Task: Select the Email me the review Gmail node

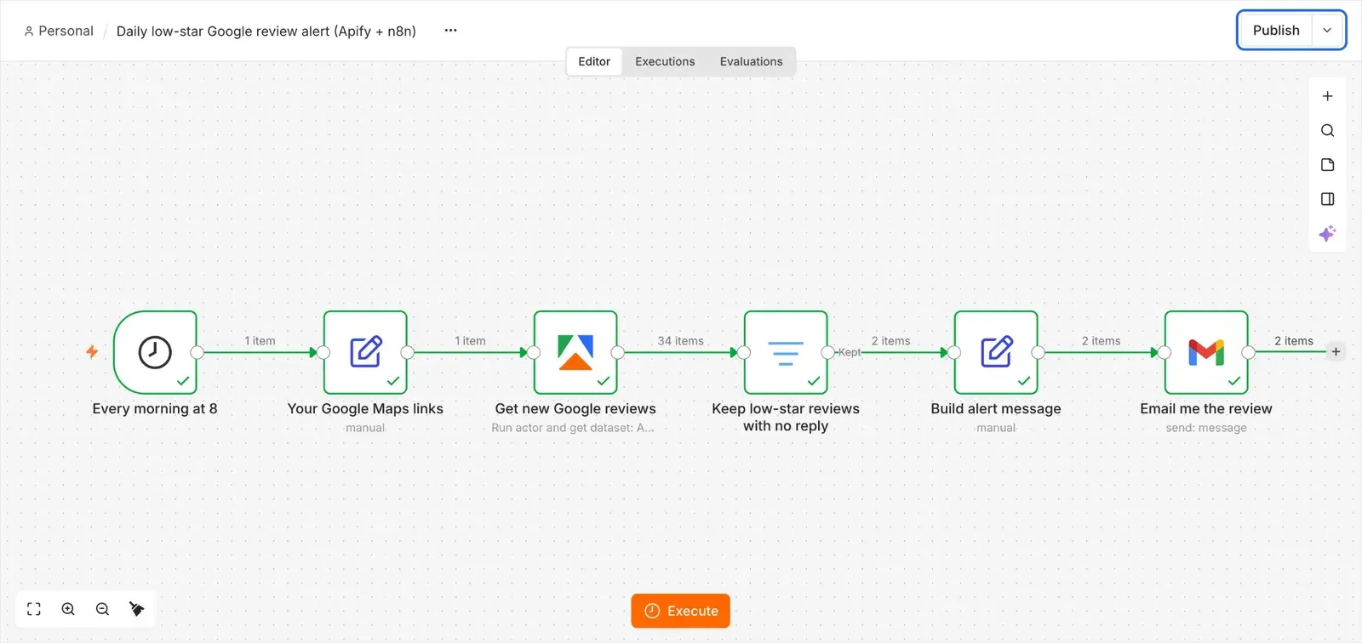Action: (1206, 352)
